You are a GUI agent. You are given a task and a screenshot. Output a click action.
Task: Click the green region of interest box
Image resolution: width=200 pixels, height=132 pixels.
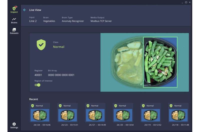[x=160, y=62]
